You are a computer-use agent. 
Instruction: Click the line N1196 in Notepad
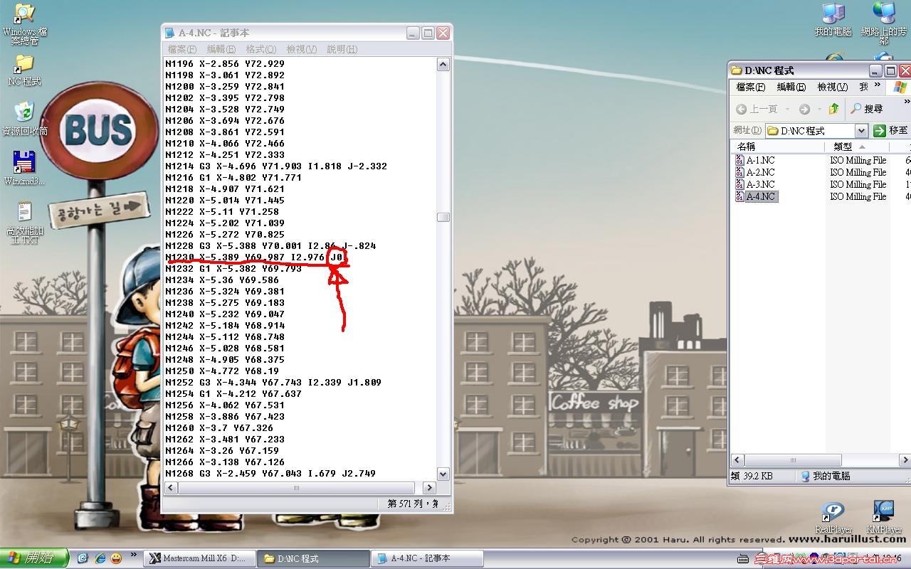pos(225,63)
